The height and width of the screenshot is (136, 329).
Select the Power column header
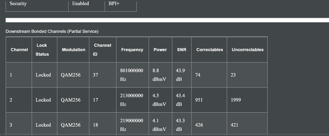point(160,50)
